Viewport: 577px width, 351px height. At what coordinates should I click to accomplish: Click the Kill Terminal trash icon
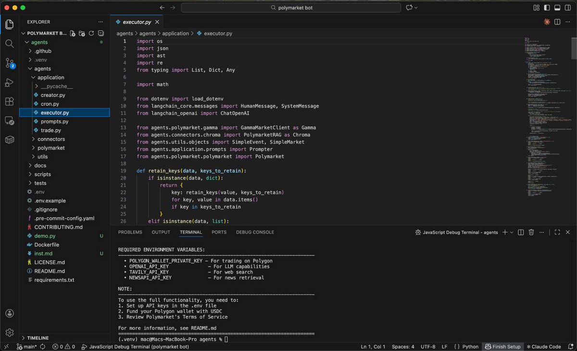pos(531,232)
